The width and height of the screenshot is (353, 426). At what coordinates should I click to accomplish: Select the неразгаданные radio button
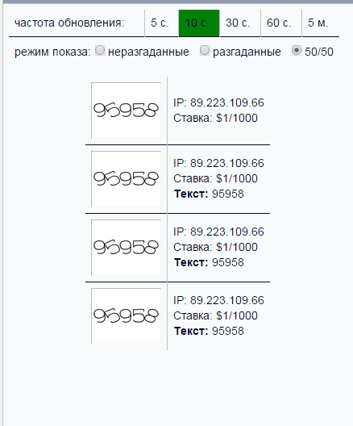click(100, 51)
